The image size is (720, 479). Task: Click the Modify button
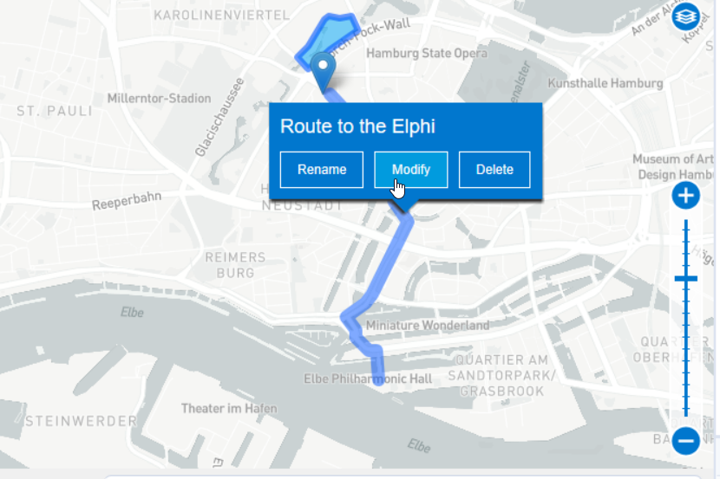point(410,169)
